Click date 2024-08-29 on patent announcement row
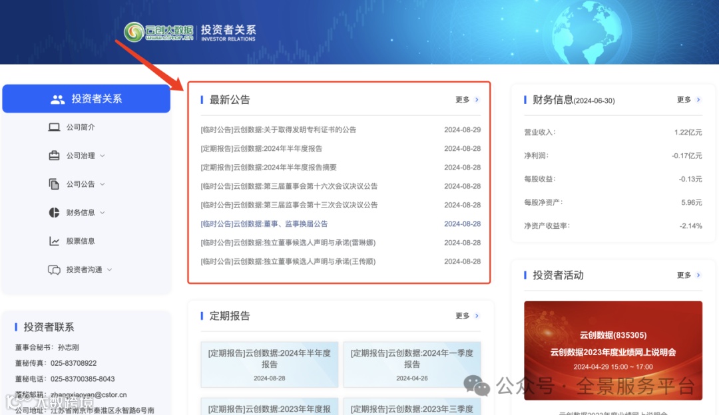Image resolution: width=719 pixels, height=415 pixels. [x=462, y=130]
